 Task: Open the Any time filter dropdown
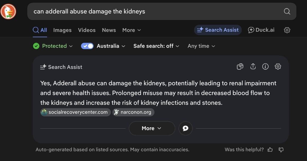click(x=201, y=46)
